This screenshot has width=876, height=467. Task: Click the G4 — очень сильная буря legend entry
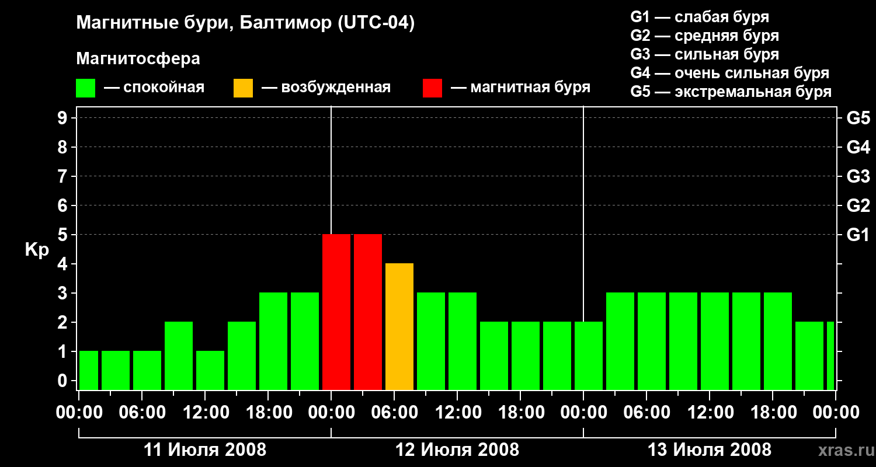(730, 73)
